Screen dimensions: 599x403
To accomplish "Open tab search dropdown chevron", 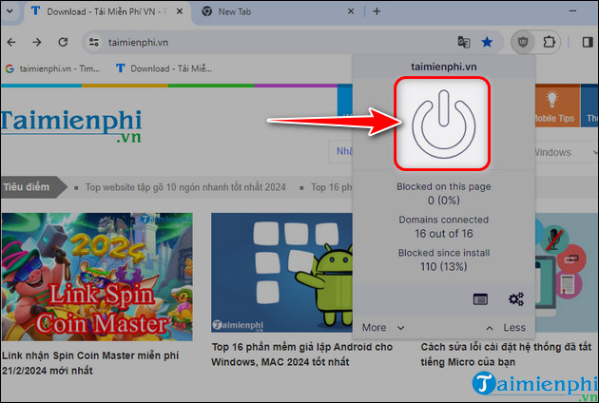I will (x=10, y=11).
